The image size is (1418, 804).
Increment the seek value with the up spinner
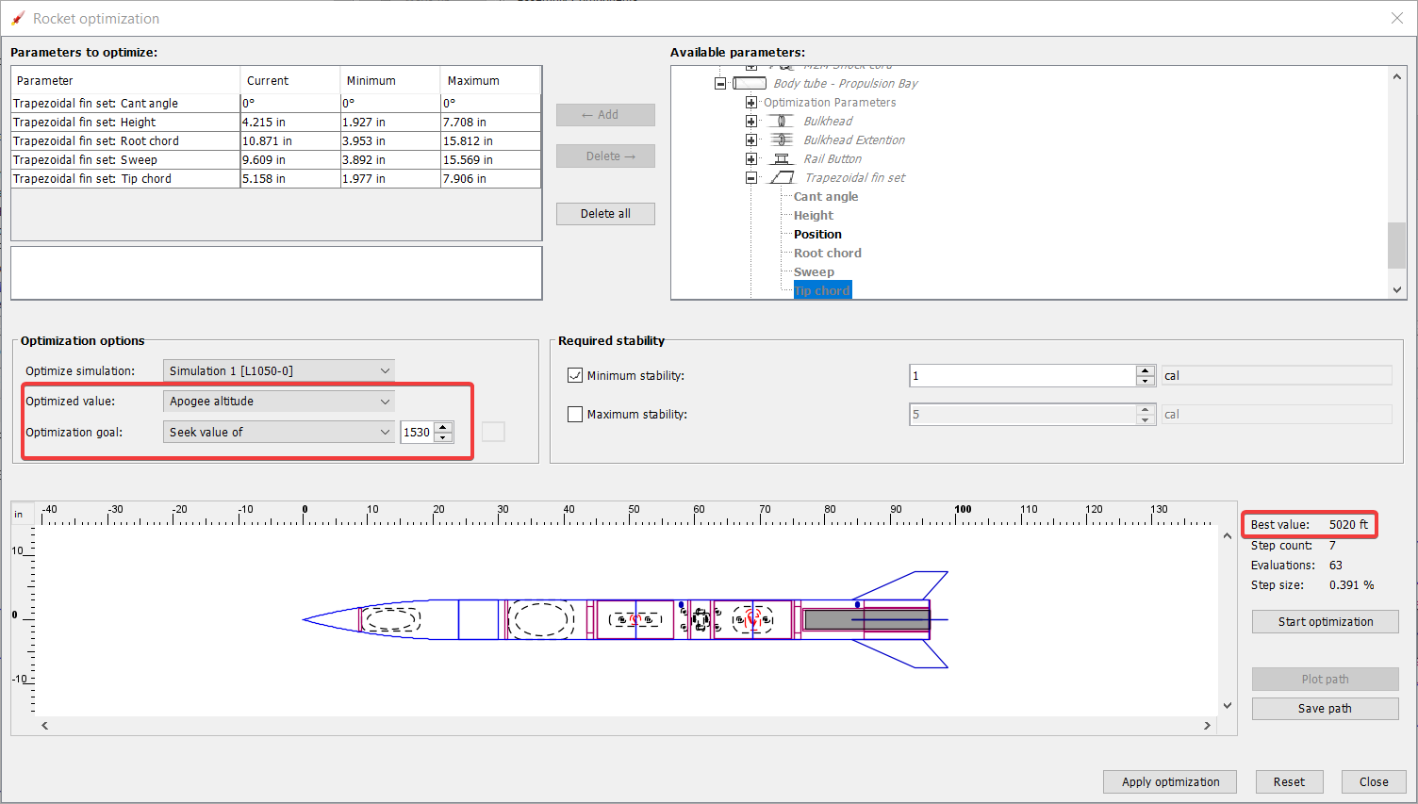pyautogui.click(x=443, y=427)
